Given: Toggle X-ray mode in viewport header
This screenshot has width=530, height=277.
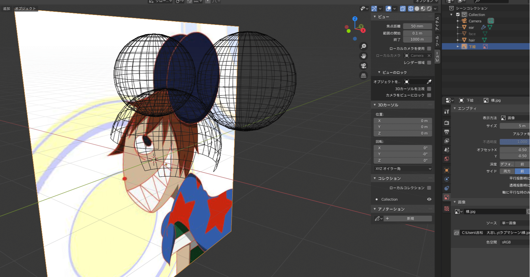Looking at the screenshot, I should (403, 9).
